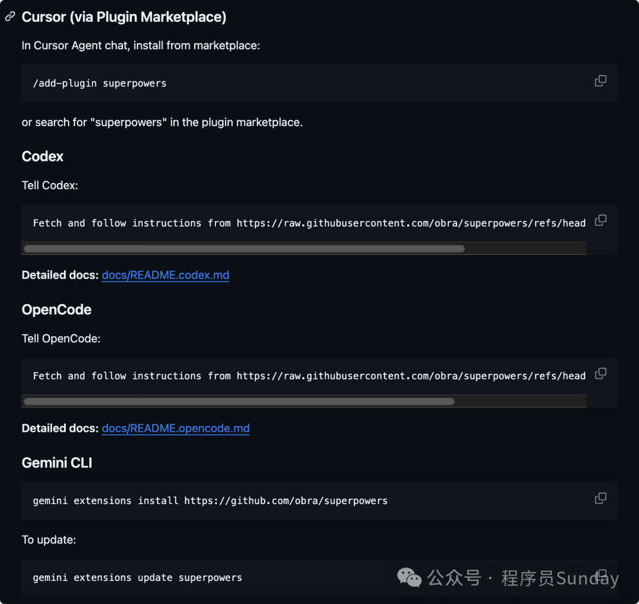Click the anchor link icon beside Cursor heading
This screenshot has width=639, height=604.
coord(9,17)
